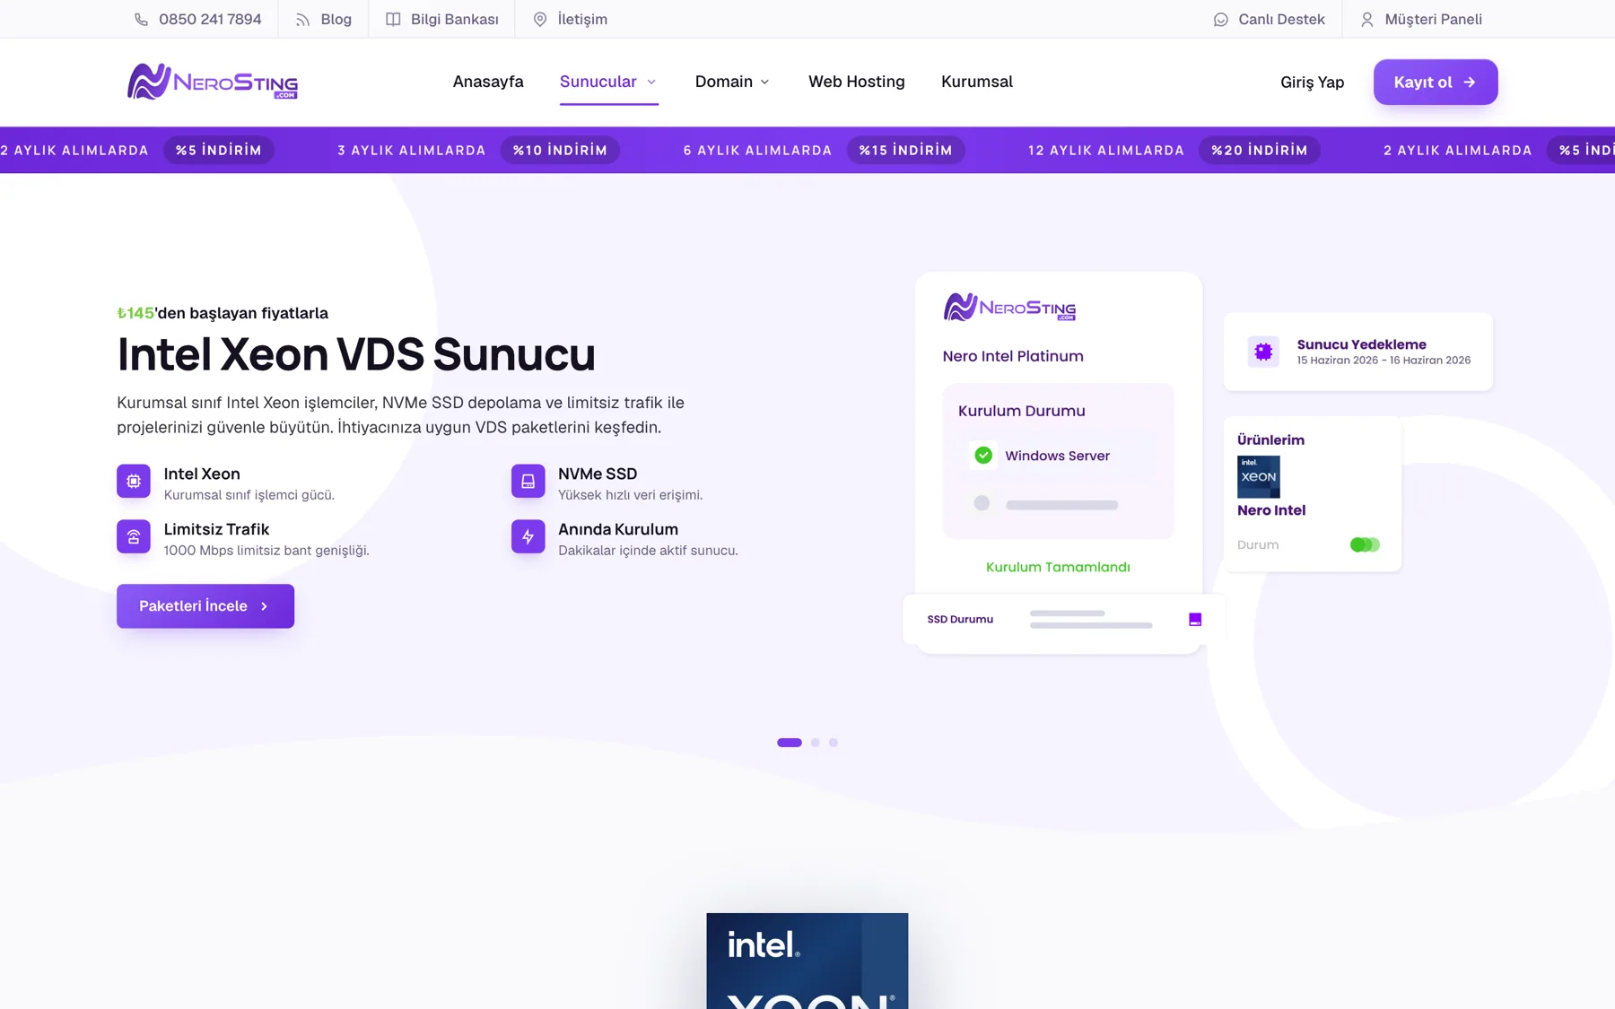
Task: Click the purple SSD Durumu drive icon
Action: coord(1195,620)
